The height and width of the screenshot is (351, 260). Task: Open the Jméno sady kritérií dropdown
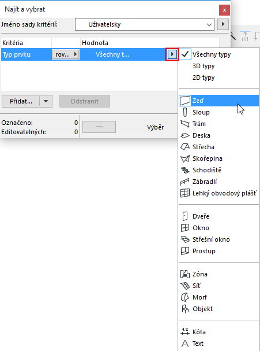coord(145,24)
